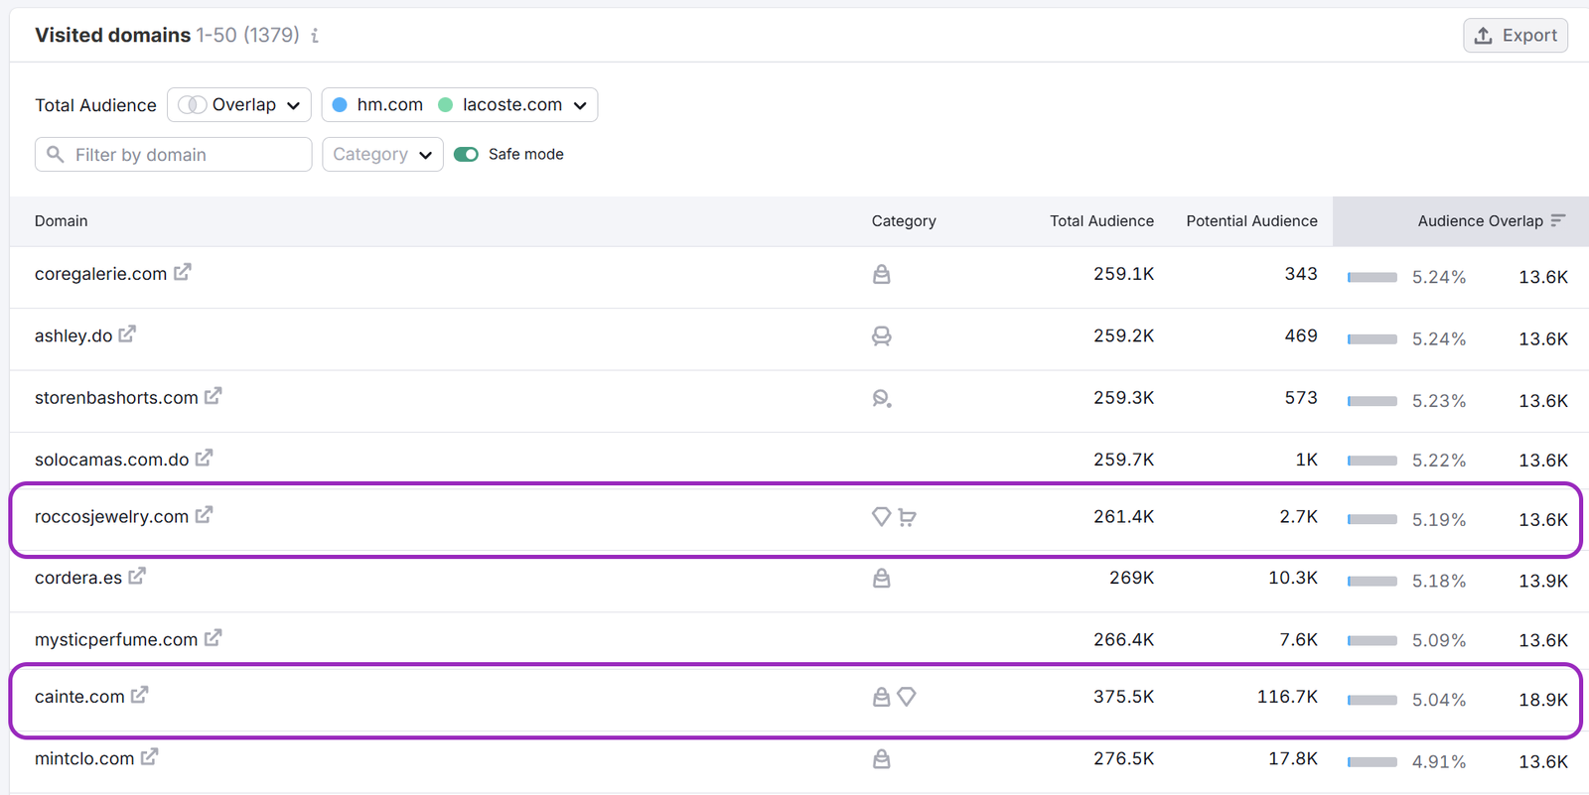1589x795 pixels.
Task: Click info icon beside Visited domains
Action: point(315,36)
